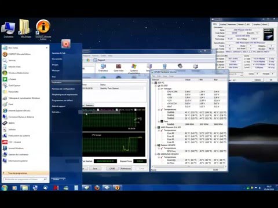This screenshot has height=208, width=278.
Task: Open the File menu in HWMonitor
Action: [x=153, y=76]
